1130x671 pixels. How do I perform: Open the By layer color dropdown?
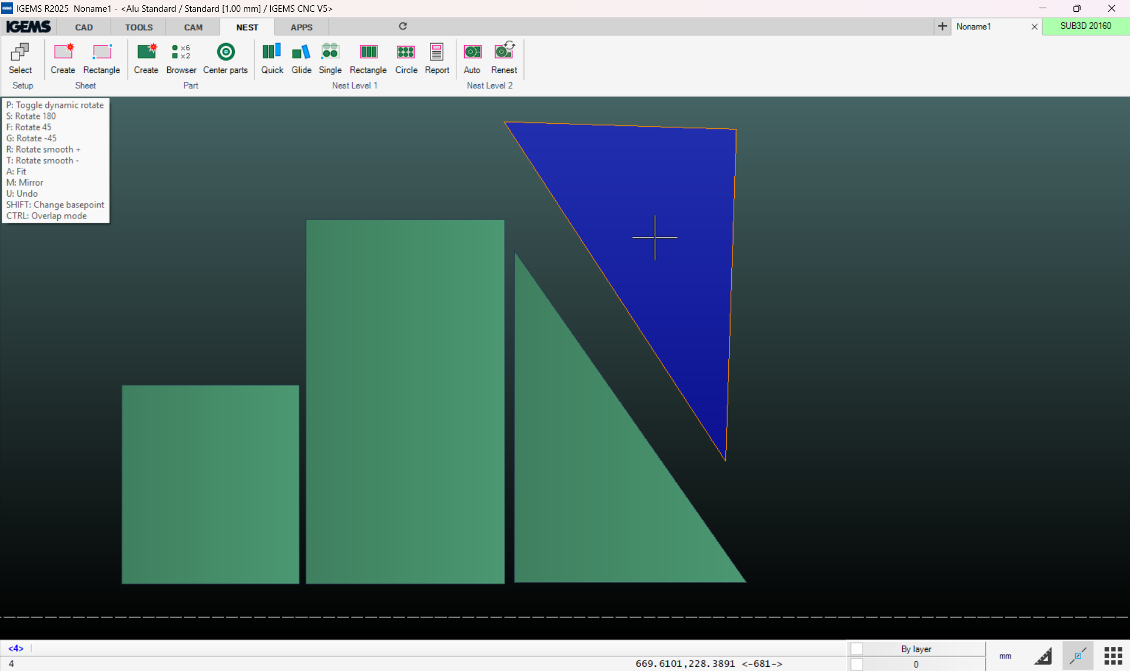916,649
